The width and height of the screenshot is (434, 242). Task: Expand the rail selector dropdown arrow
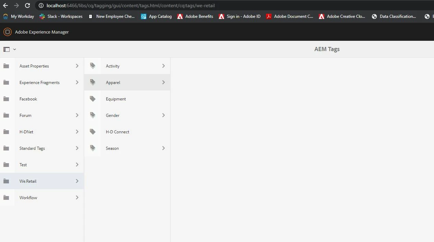coord(14,49)
